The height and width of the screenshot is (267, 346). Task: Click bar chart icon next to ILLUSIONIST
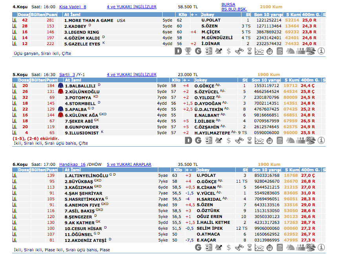coord(15,133)
